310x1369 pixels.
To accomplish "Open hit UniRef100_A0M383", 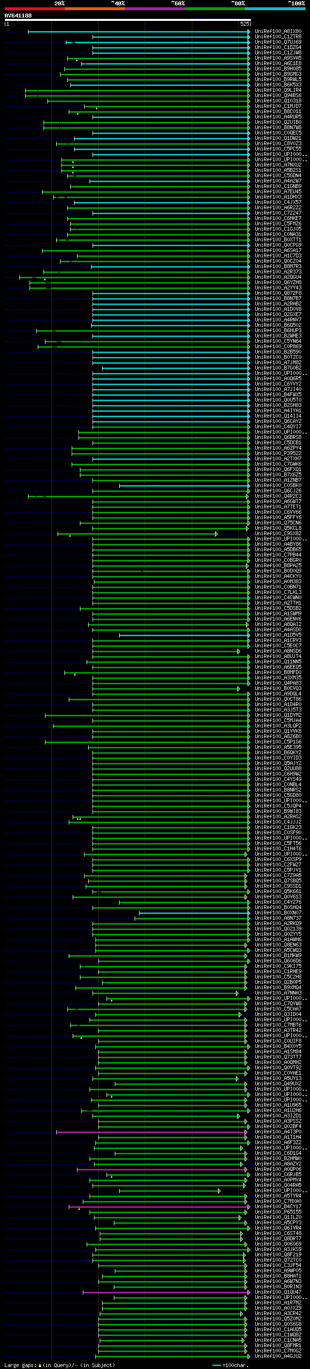I will pyautogui.click(x=278, y=582).
